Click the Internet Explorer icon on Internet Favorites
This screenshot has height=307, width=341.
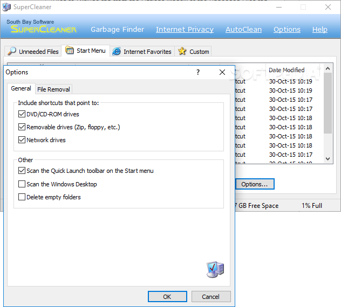click(x=117, y=51)
